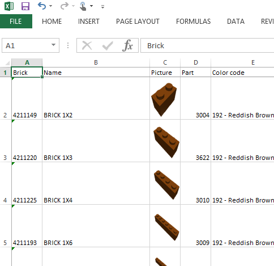Open the undo history dropdown arrow
The height and width of the screenshot is (266, 274).
[x=50, y=6]
